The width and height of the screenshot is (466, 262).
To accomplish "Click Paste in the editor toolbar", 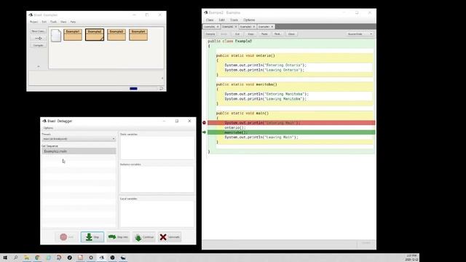I will pos(264,34).
